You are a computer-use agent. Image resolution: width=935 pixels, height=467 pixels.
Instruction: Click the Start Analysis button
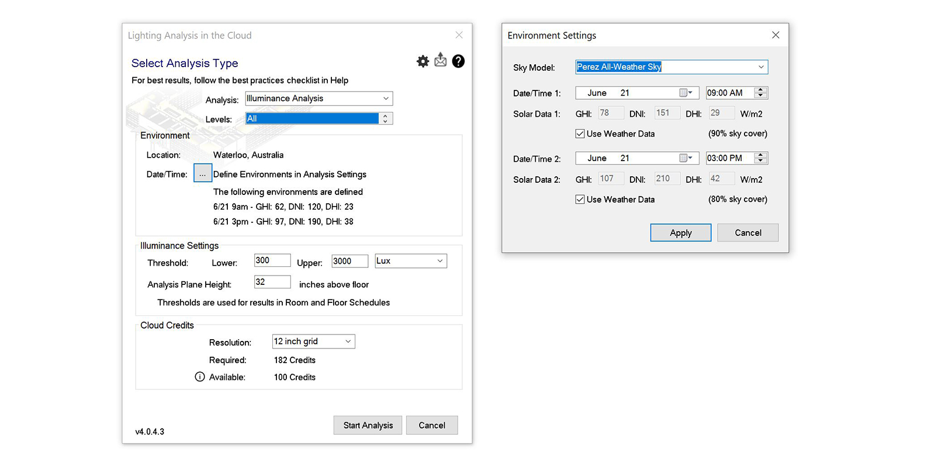point(368,425)
